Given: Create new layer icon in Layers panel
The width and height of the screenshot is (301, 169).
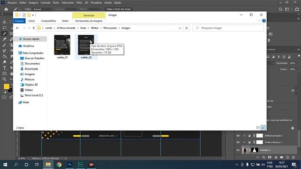Looking at the screenshot, I should [x=287, y=157].
